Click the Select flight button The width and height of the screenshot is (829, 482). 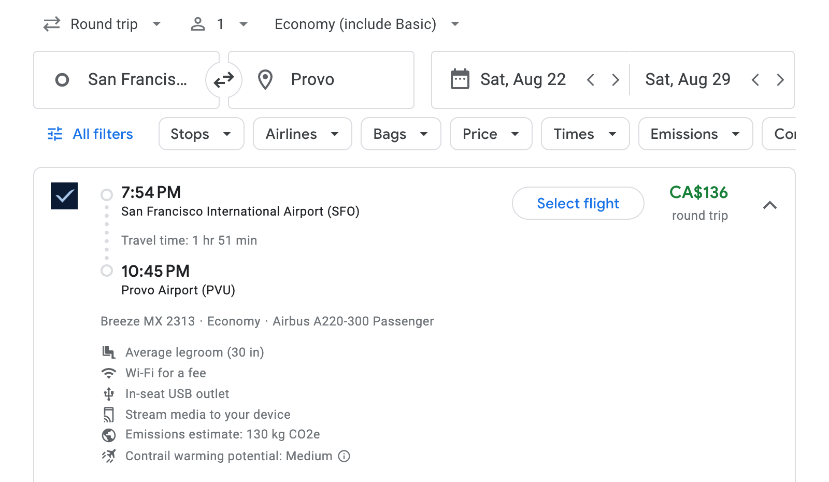[x=578, y=203]
